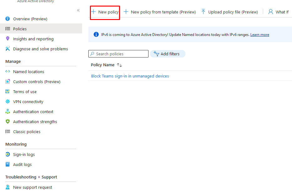Viewport: 292px width, 195px height.
Task: Open VPN connectivity
Action: point(28,102)
